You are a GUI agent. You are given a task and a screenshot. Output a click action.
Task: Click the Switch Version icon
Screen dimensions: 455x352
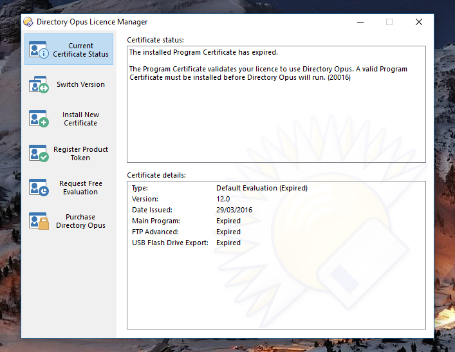point(38,84)
